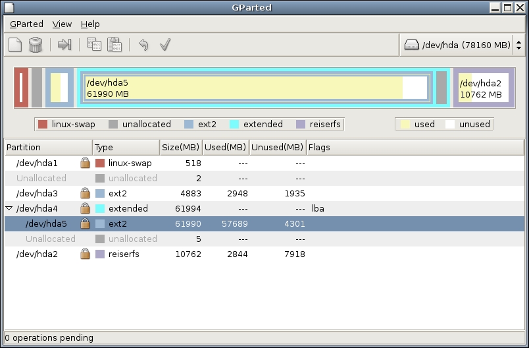Click the unallocated legend entry
The width and height of the screenshot is (529, 348).
pos(139,125)
